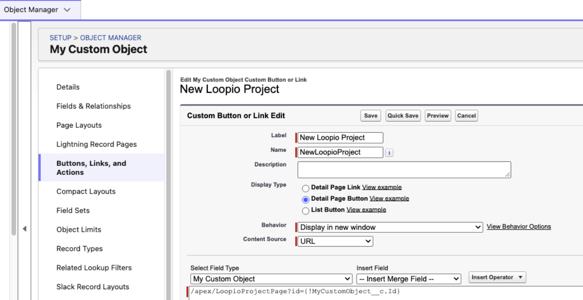Open the Behavior dropdown

click(390, 227)
